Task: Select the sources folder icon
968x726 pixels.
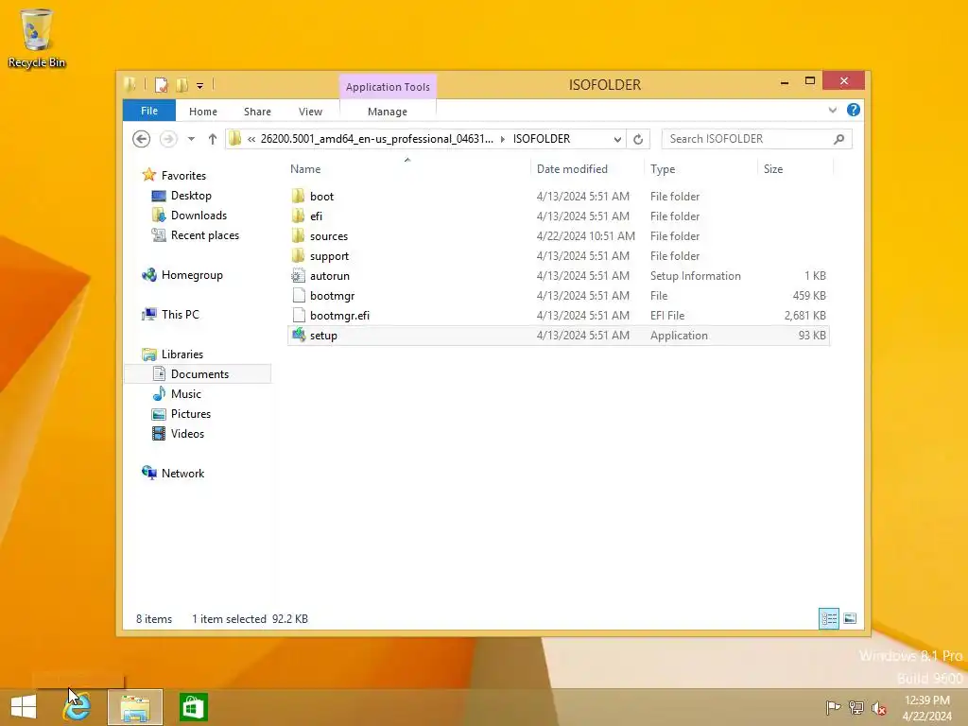Action: 298,235
